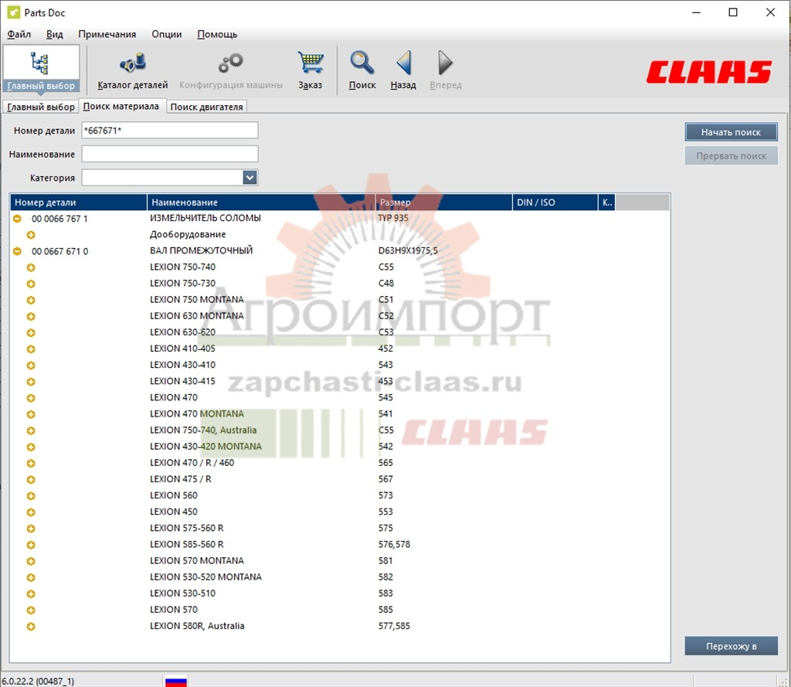The width and height of the screenshot is (791, 687).
Task: Expand the LEXION 470 MONTANA row
Action: pos(31,414)
